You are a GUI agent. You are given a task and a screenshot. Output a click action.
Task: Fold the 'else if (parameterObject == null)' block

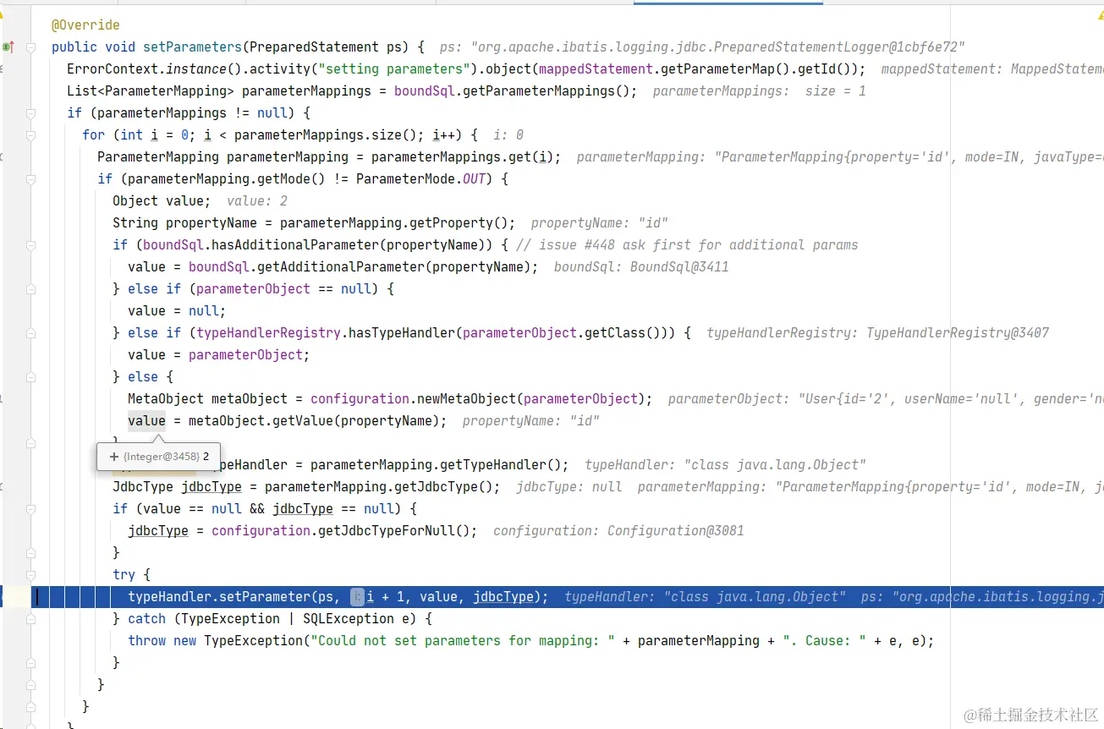(x=31, y=289)
